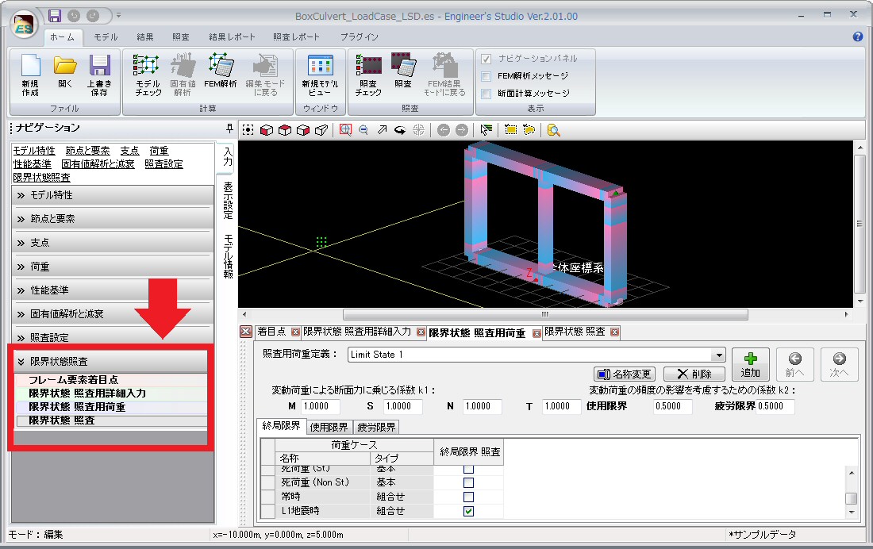Check 終局限界 照査 for 死荷重 (Non St)
Viewport: 873px width, 549px height.
pyautogui.click(x=469, y=482)
